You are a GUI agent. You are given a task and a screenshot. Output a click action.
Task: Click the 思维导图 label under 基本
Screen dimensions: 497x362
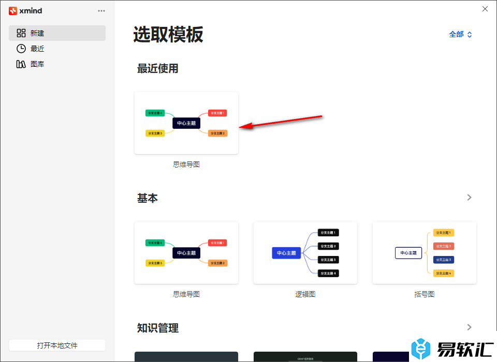pos(186,294)
